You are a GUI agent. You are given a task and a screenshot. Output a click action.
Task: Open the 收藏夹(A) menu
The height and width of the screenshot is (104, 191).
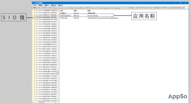pyautogui.click(x=54, y=6)
